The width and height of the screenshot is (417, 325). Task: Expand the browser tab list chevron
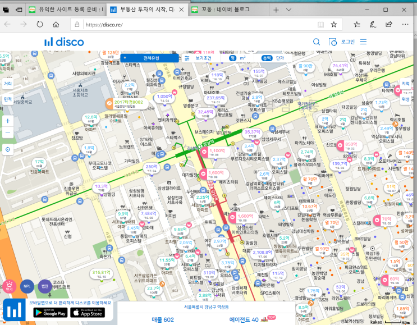288,10
